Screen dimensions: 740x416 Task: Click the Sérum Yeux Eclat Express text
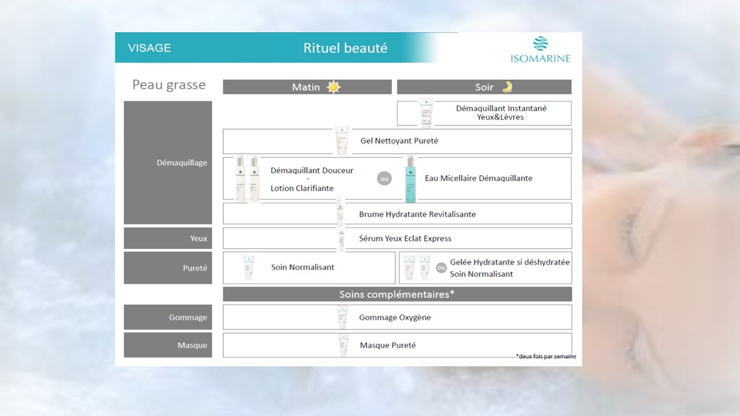[405, 238]
